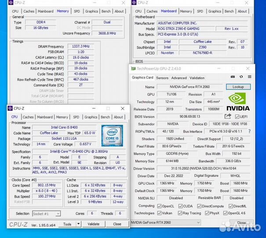The height and width of the screenshot is (238, 266).
Task: Open the Memory tab in CPU window
Action: point(62,117)
